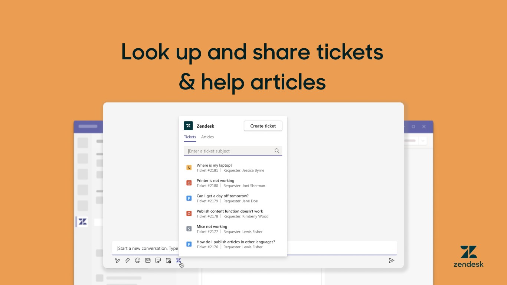Screen dimensions: 507x285
Task: Choose How do I publish articles ticket
Action: 233,244
